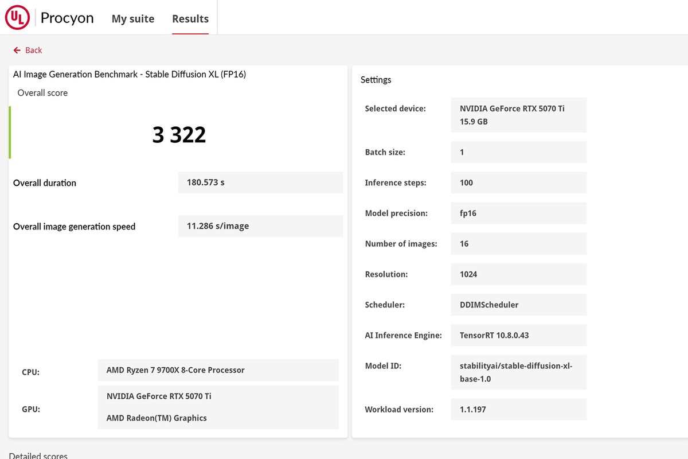Screen dimensions: 688x459
Task: Select the overall score 3 322
Action: [x=179, y=135]
